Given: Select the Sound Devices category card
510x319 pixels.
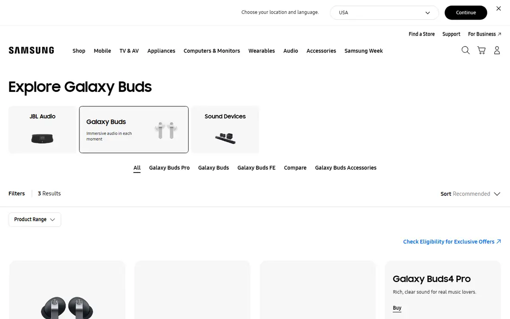Looking at the screenshot, I should tap(225, 129).
